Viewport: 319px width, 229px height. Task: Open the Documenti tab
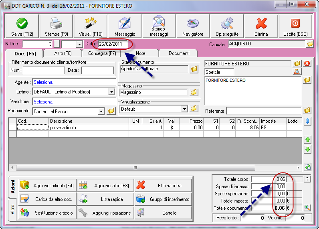coord(179,53)
